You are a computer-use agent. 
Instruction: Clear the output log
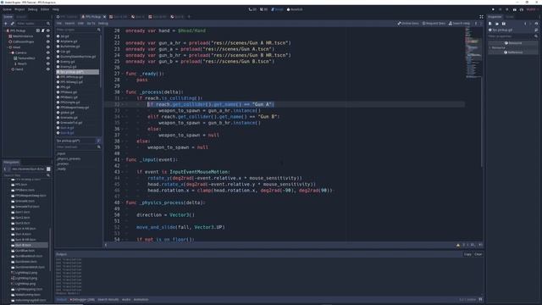(x=478, y=254)
